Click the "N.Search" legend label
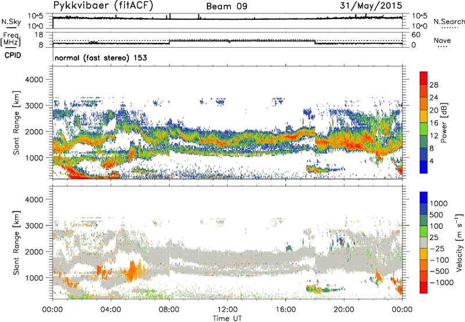This screenshot has width=465, height=322. [x=449, y=22]
